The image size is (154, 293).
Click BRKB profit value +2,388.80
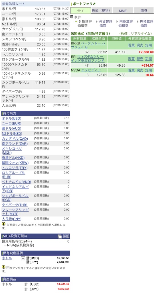click(x=146, y=52)
